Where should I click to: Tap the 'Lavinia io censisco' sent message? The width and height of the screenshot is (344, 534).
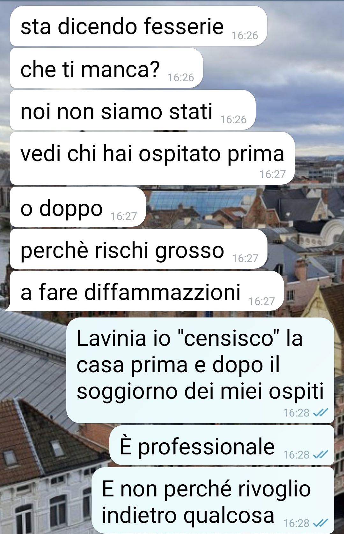tap(200, 370)
